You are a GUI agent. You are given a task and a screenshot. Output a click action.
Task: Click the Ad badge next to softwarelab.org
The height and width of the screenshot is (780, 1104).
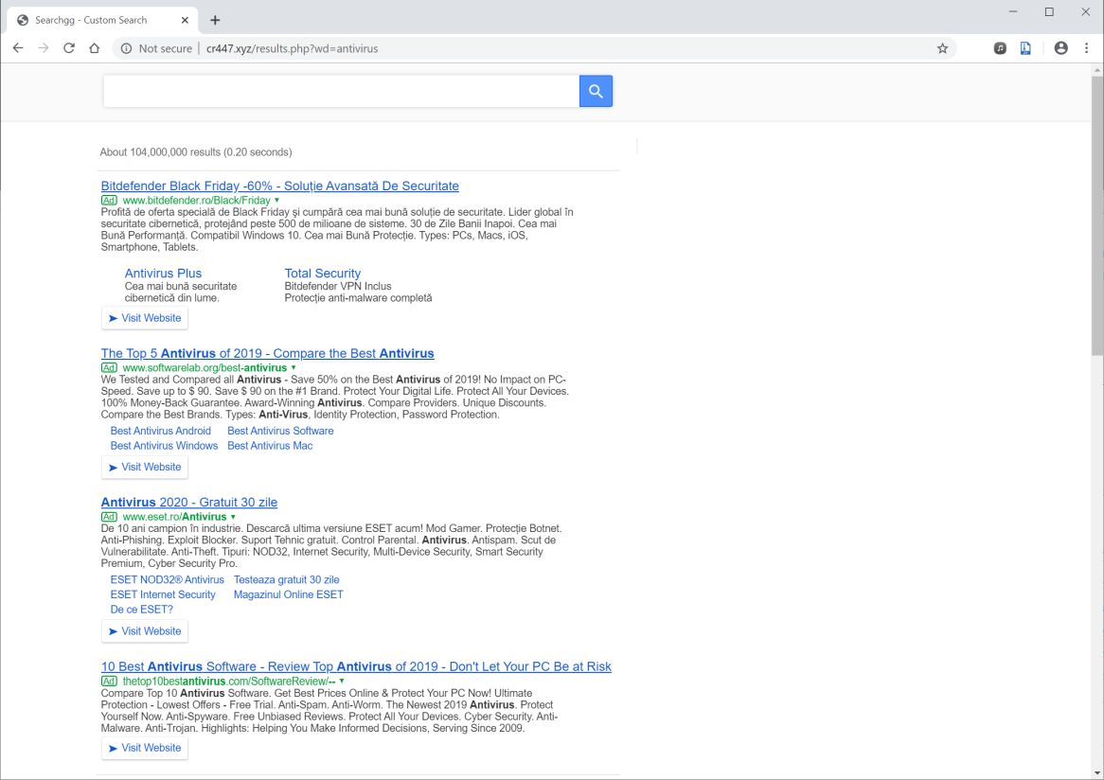109,368
